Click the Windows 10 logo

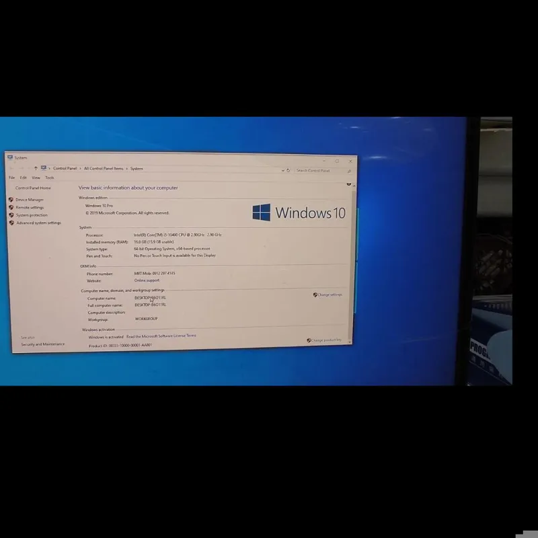point(261,213)
